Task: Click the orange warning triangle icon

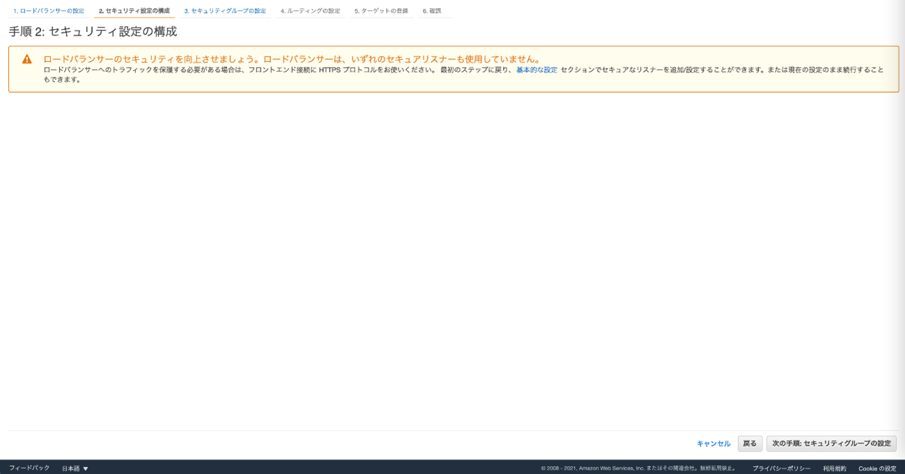Action: coord(27,60)
